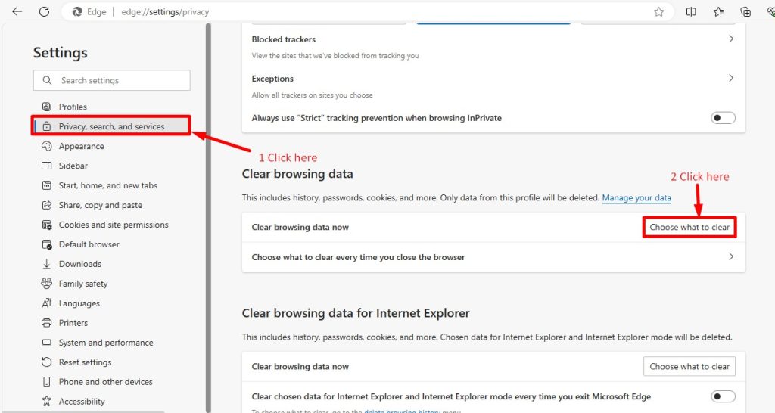Click the Cookies and site permissions icon
The image size is (775, 413).
click(46, 225)
